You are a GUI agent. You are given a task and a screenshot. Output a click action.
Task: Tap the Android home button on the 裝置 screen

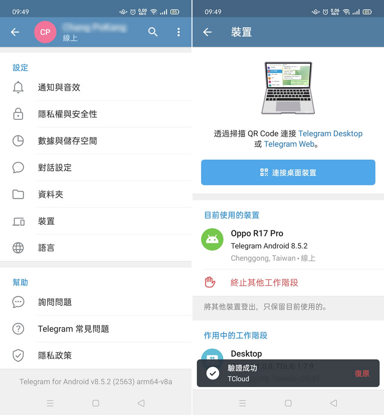288,403
